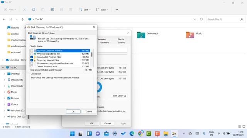Switch to the More Options tab
This screenshot has height=138, width=247.
click(x=48, y=33)
